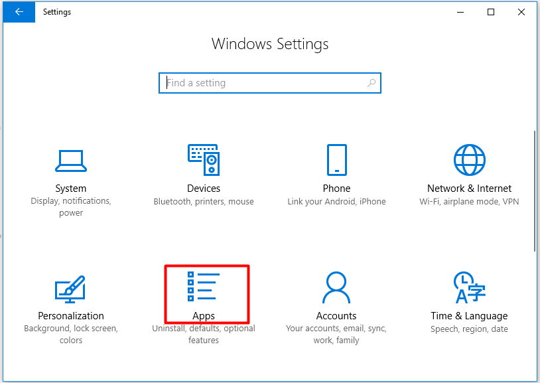Click the magnifier icon in search box
This screenshot has height=383, width=540.
pos(371,83)
